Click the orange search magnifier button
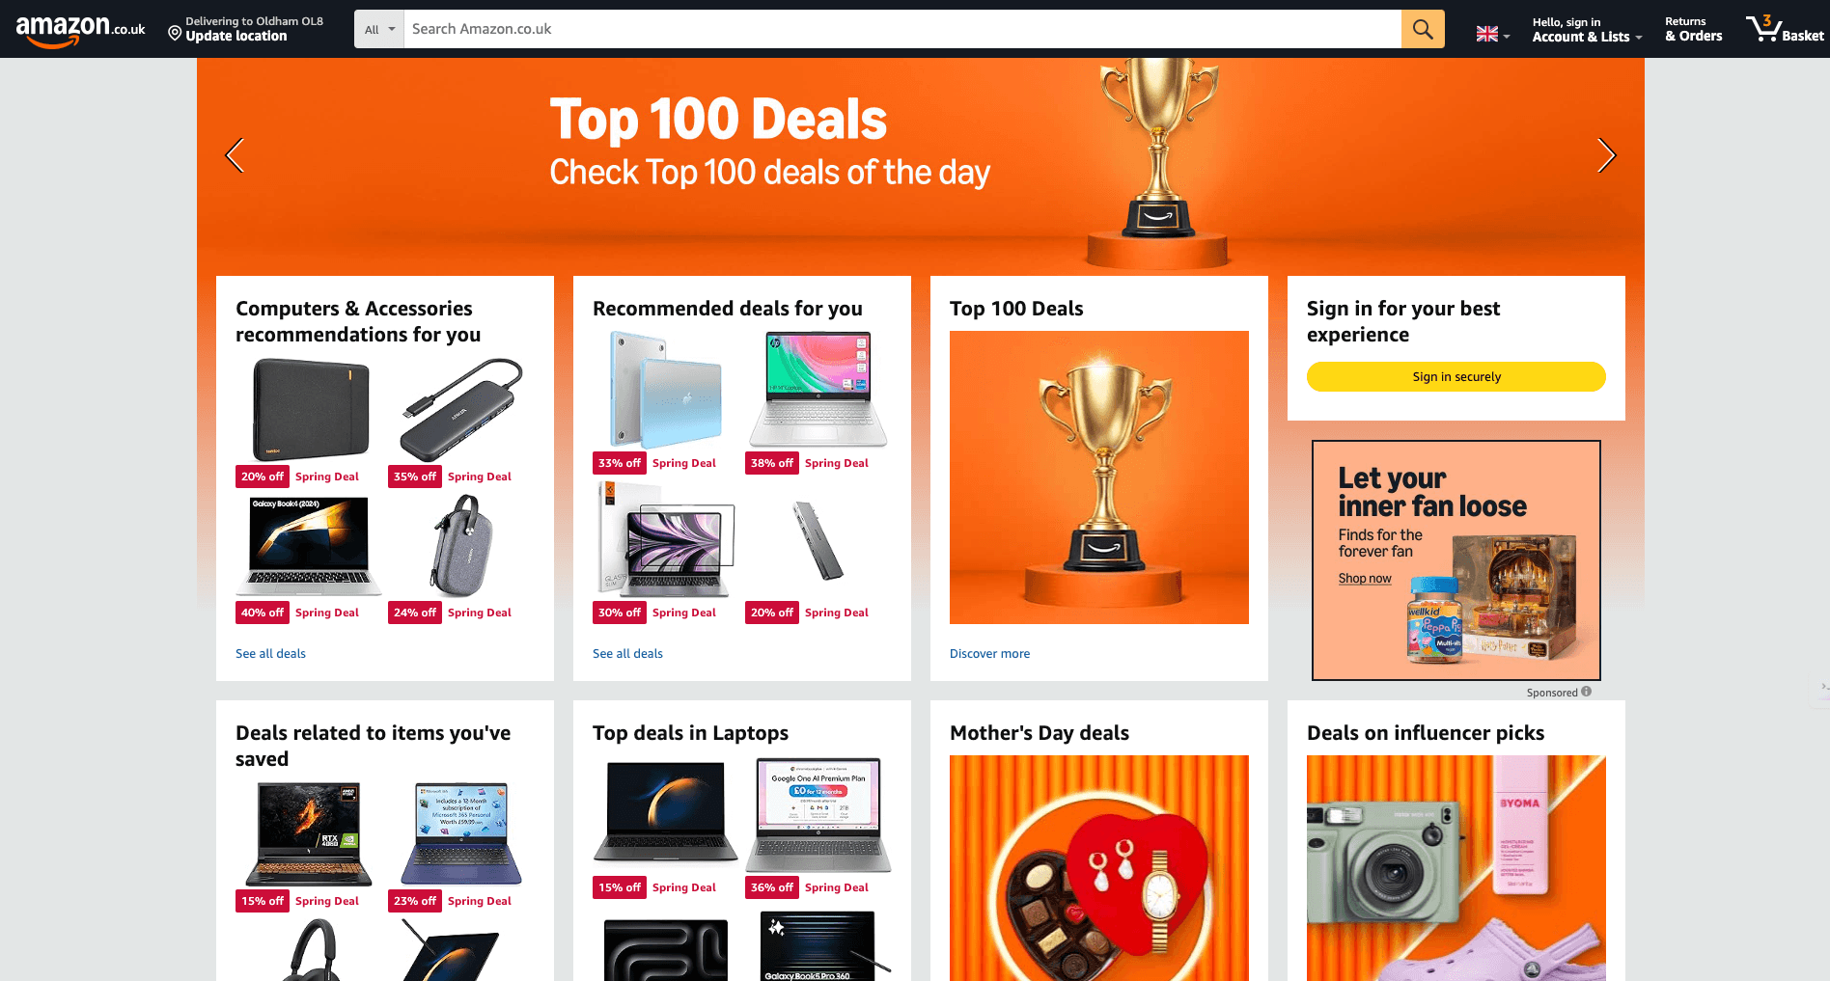The image size is (1830, 981). tap(1423, 29)
